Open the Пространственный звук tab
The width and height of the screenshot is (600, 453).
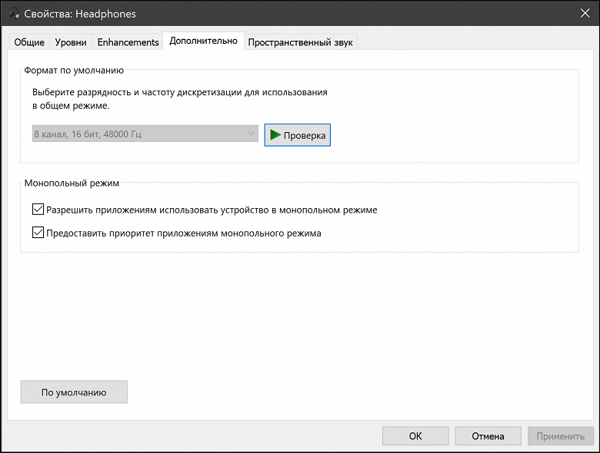click(x=300, y=42)
